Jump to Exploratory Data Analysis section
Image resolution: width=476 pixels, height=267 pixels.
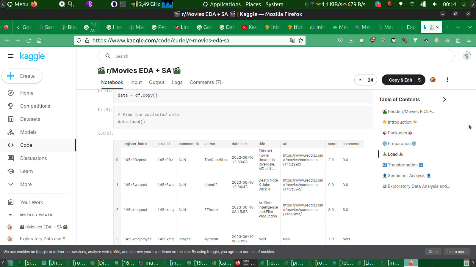click(x=416, y=186)
